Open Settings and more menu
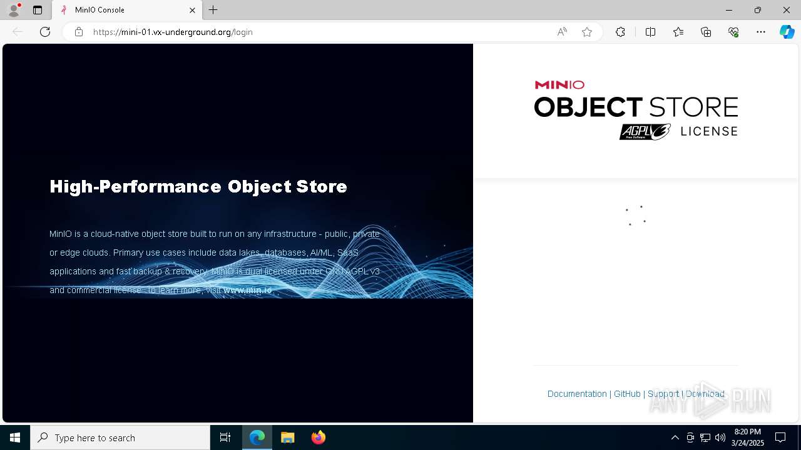Screen dimensions: 801x450 pyautogui.click(x=761, y=32)
